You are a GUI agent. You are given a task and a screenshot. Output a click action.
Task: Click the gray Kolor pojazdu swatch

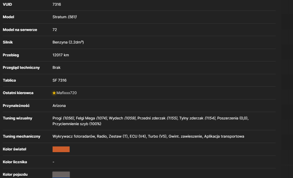[61, 175]
